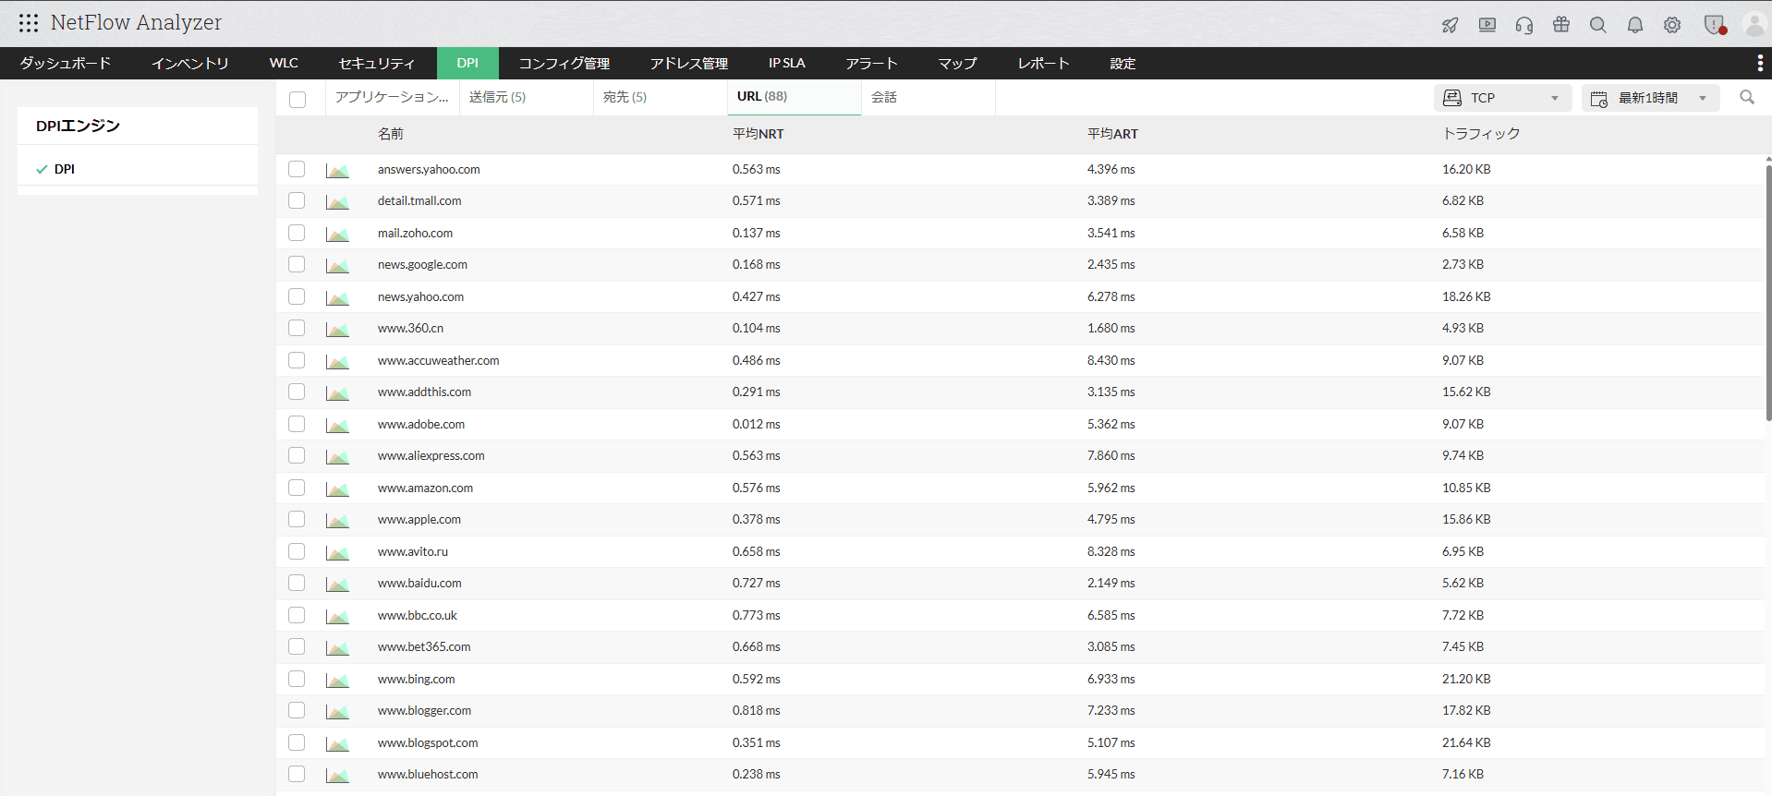Screen dimensions: 1772x796
Task: Click 21.64 KB traffic value for blogspot
Action: tap(1466, 742)
